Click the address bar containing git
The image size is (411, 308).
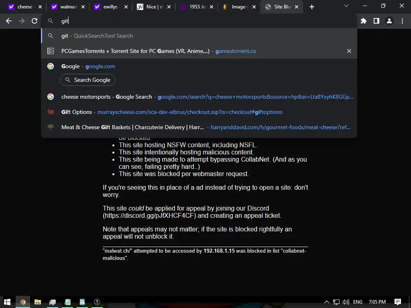pyautogui.click(x=199, y=21)
